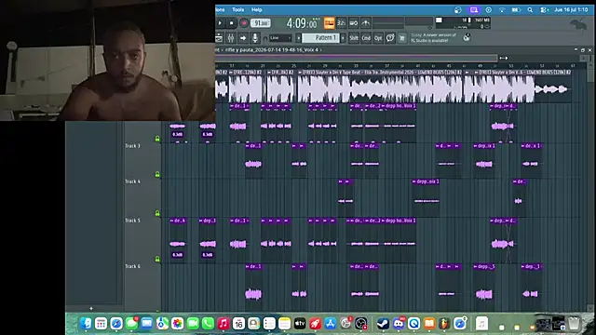
Task: Toggle the wait-for-input icon next to countdown
Action: click(354, 23)
